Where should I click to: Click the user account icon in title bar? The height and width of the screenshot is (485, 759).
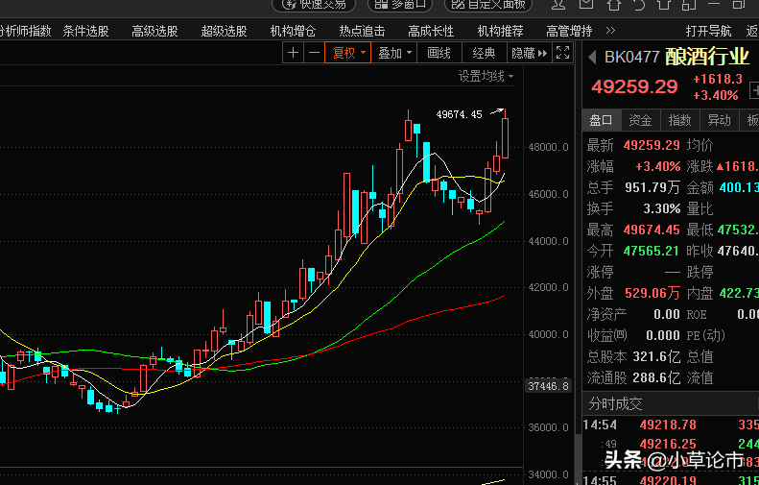558,5
